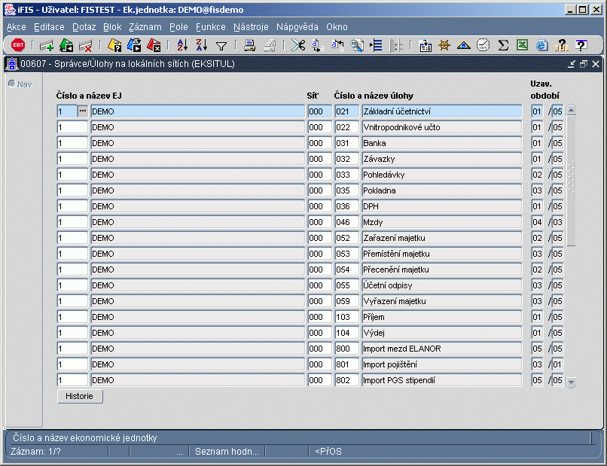
Task: Click the Import mezd ELANOR field
Action: pyautogui.click(x=442, y=349)
